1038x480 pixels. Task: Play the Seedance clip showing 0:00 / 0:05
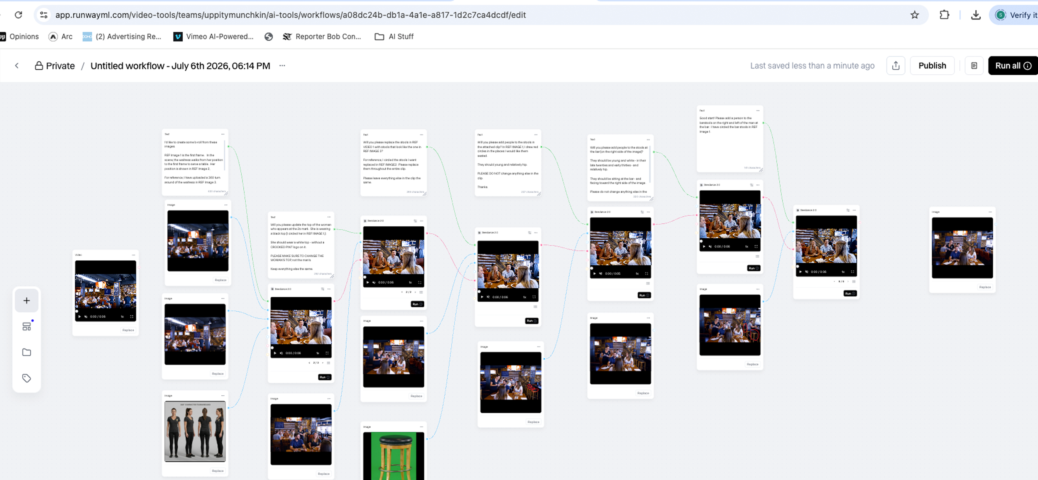coord(595,274)
